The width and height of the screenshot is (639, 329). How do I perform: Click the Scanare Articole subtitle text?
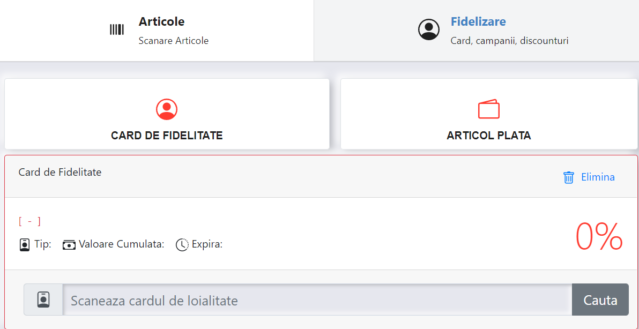(174, 41)
